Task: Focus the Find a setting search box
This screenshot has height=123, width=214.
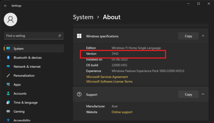Action: point(34,36)
